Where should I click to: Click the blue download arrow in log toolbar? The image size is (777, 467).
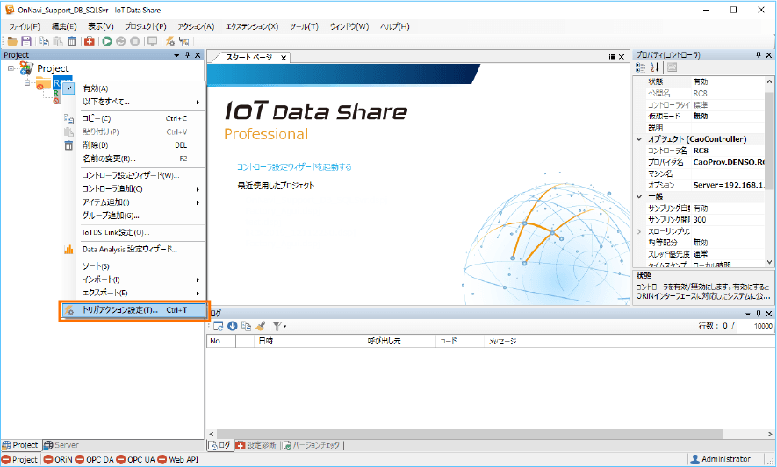pyautogui.click(x=232, y=326)
